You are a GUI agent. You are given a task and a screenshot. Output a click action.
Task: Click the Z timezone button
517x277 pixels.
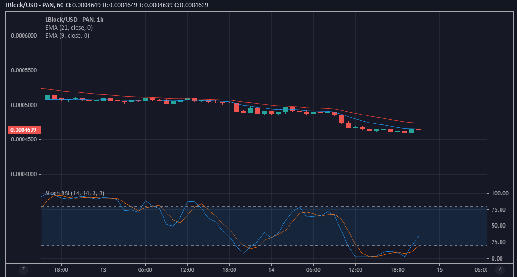click(x=23, y=270)
